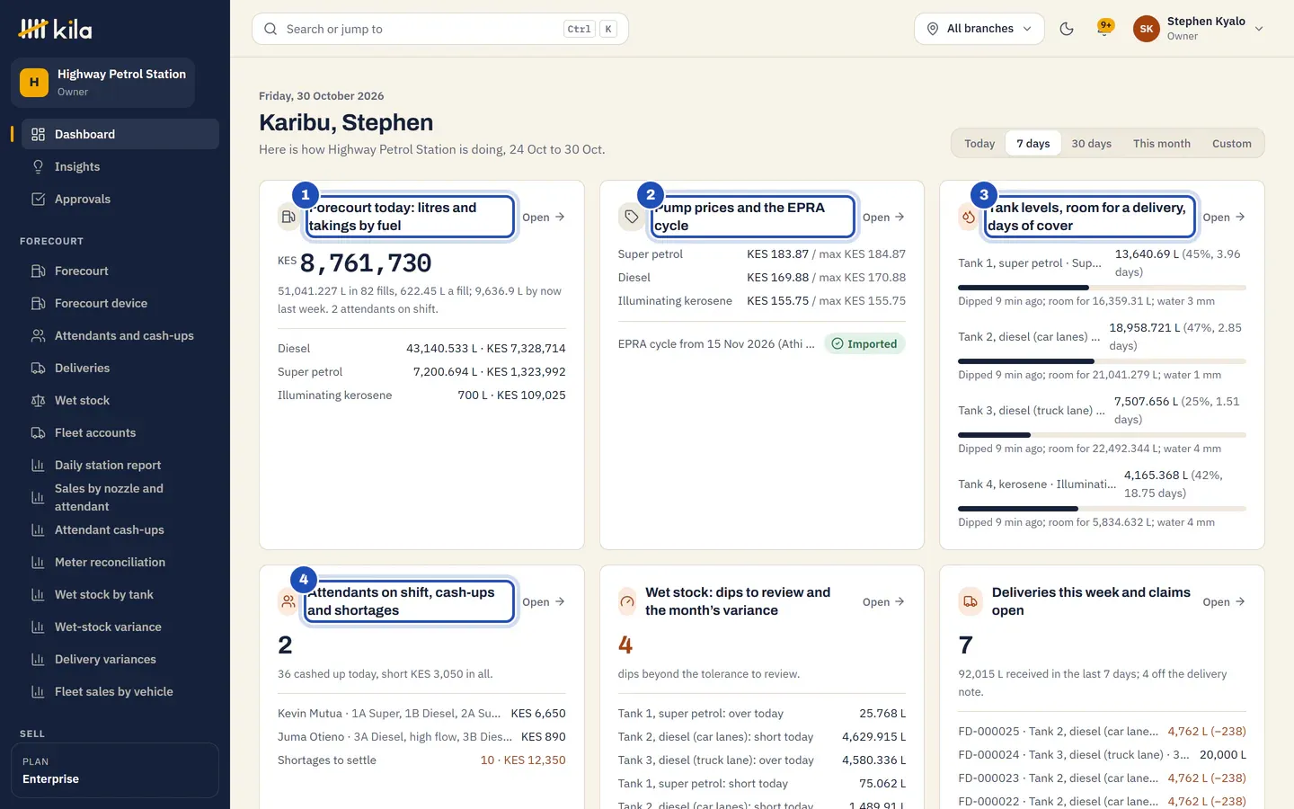Select the This month range tab

pos(1161,144)
